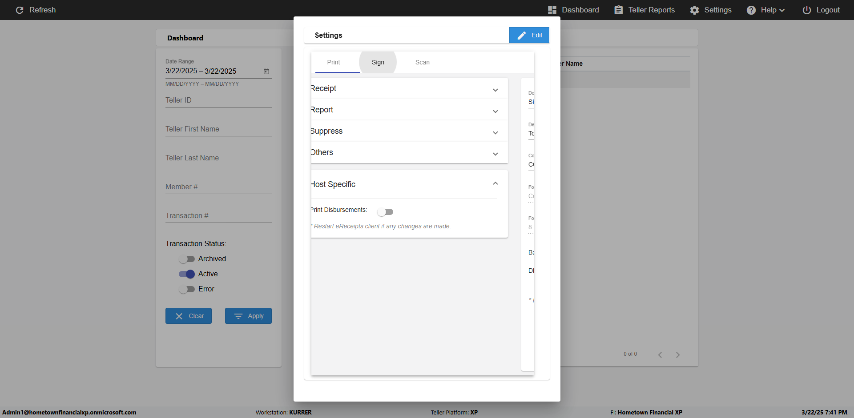Screen dimensions: 854x418
Task: Click the Member # input field
Action: click(x=218, y=187)
